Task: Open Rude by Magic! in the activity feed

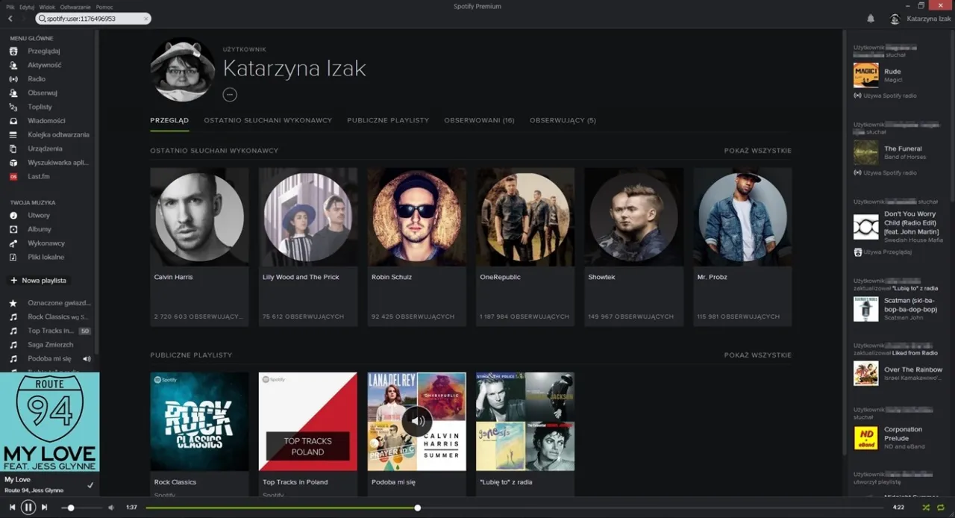Action: coord(892,72)
